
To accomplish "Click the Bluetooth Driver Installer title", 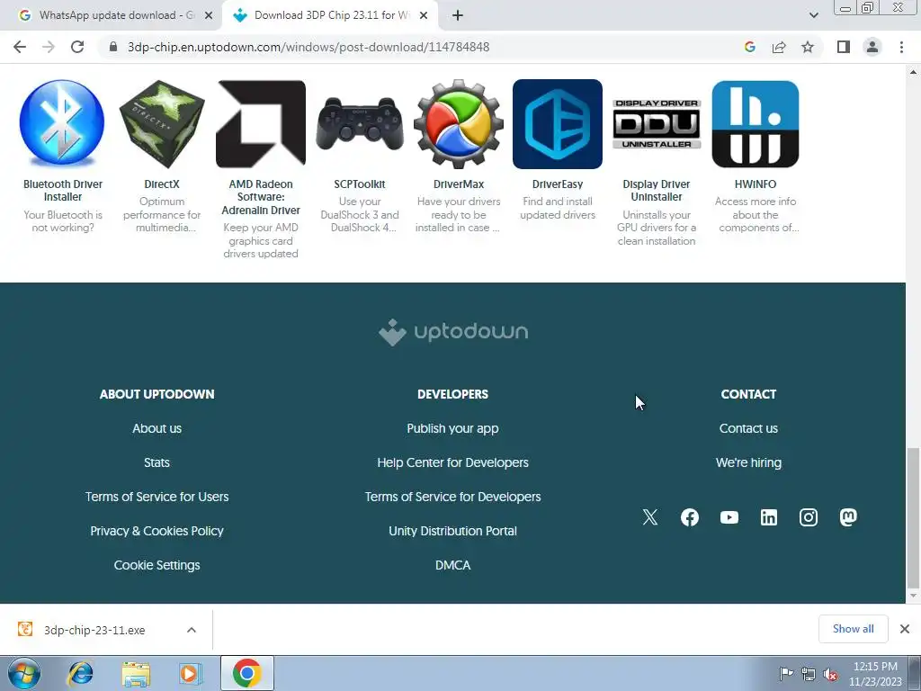I will 63,191.
